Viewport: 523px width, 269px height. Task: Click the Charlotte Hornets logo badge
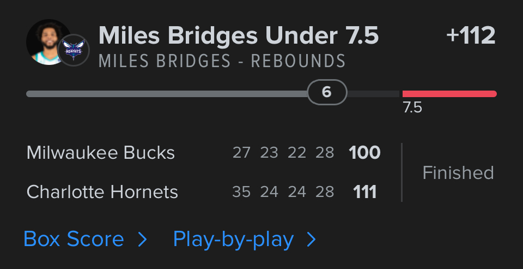pyautogui.click(x=73, y=50)
